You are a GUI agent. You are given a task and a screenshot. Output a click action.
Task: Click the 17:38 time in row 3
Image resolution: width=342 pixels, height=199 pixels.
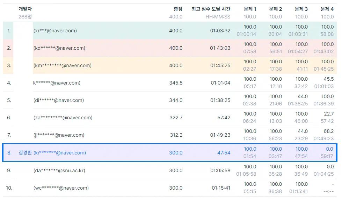click(276, 69)
